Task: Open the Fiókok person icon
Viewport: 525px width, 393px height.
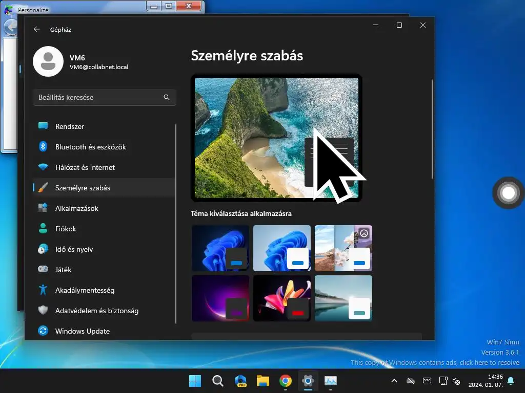Action: click(x=43, y=228)
